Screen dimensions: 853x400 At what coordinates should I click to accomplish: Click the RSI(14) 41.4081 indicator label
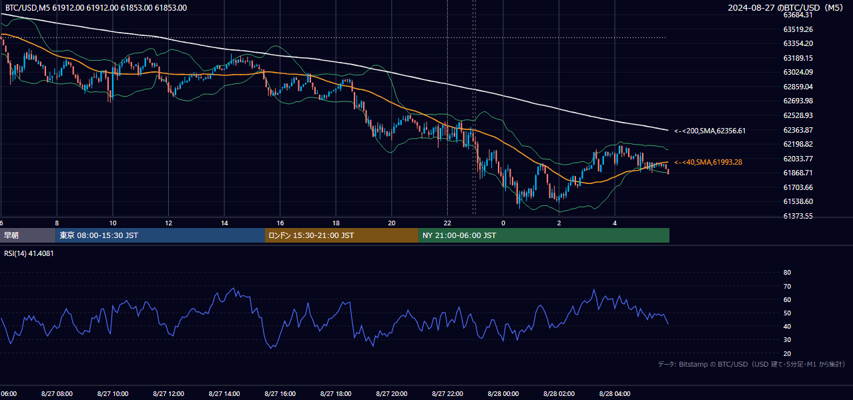click(x=29, y=253)
